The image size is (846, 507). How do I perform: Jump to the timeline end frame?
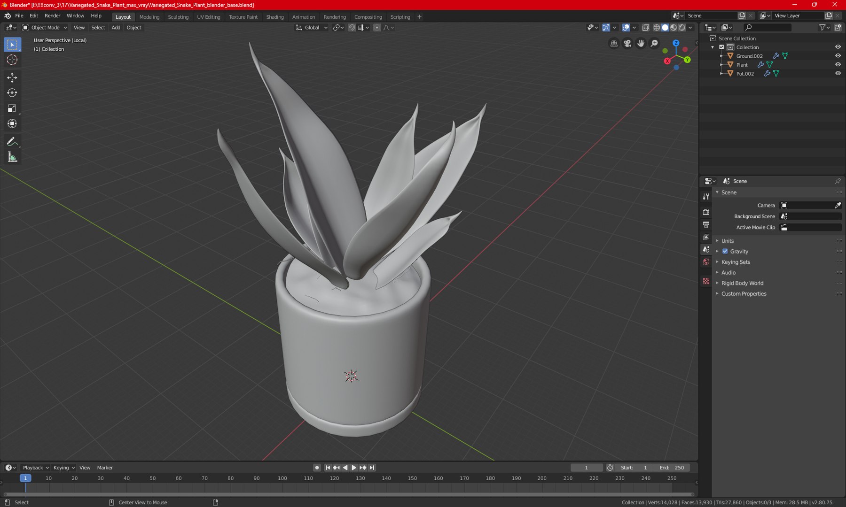click(x=372, y=468)
